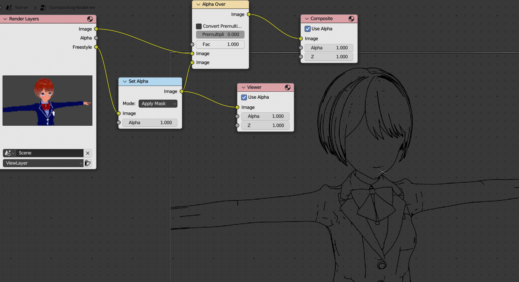
Task: Collapse the Render Layers node
Action: [5, 19]
